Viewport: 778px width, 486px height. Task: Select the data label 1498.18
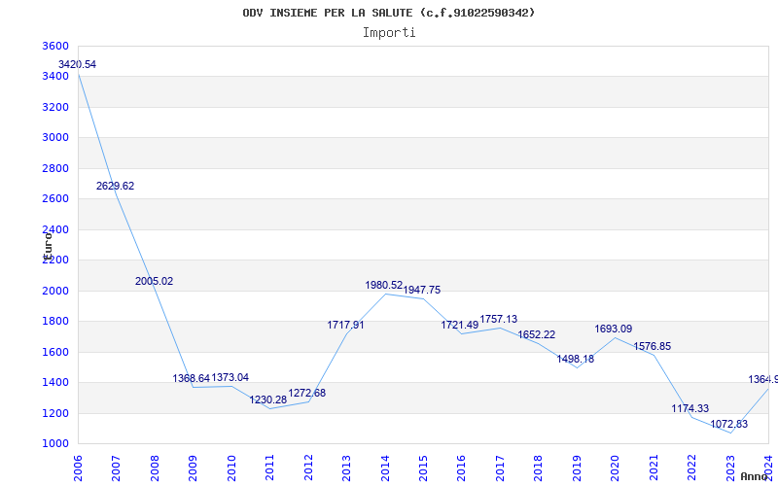click(x=575, y=359)
